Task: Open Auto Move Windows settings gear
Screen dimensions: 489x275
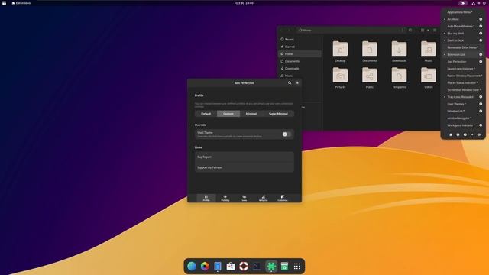Action: click(x=481, y=26)
